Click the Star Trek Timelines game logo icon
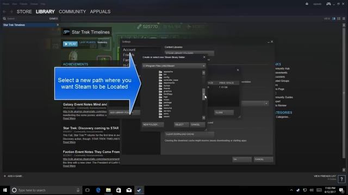This screenshot has height=195, width=348. [66, 32]
